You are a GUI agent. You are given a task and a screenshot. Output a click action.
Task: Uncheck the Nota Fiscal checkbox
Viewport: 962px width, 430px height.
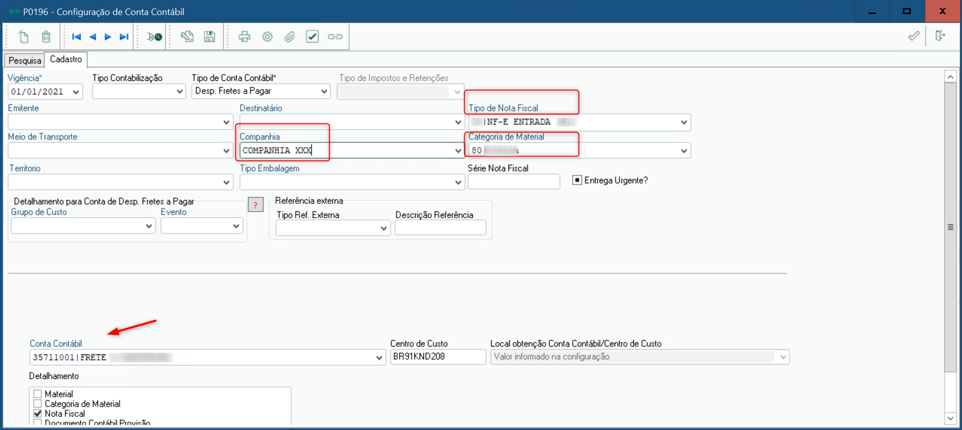38,413
